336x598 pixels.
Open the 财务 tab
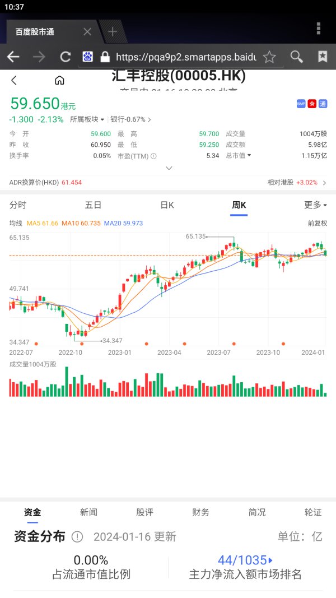coord(201,512)
